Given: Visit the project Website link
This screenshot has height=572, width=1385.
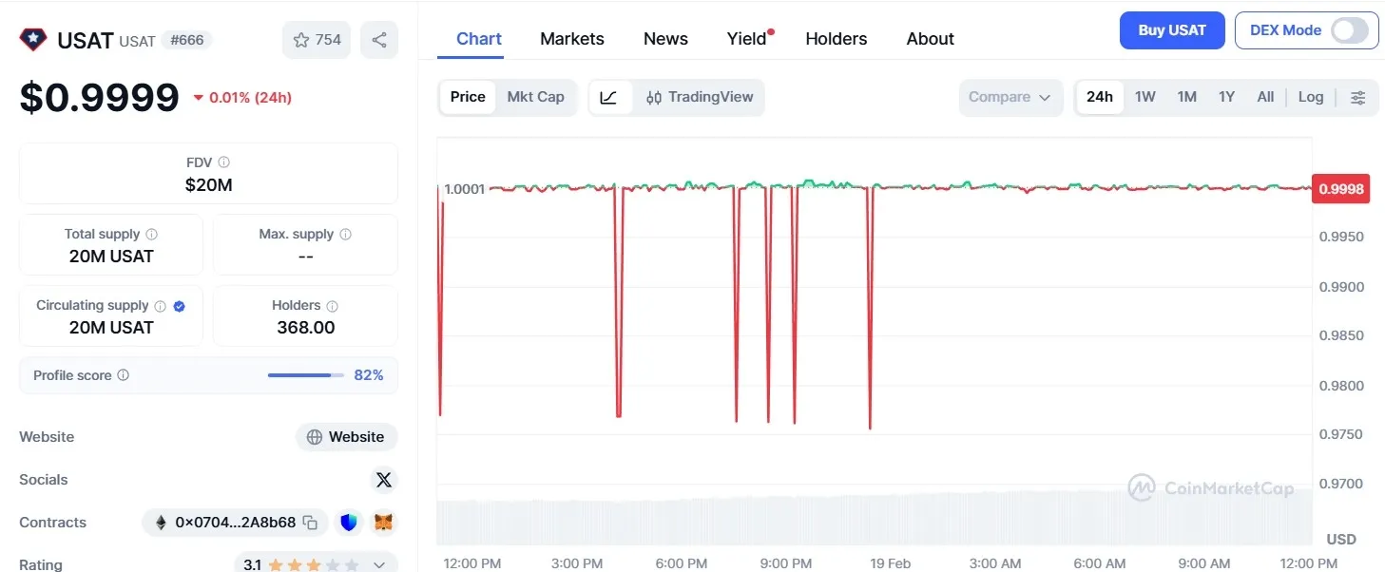Looking at the screenshot, I should pos(346,436).
